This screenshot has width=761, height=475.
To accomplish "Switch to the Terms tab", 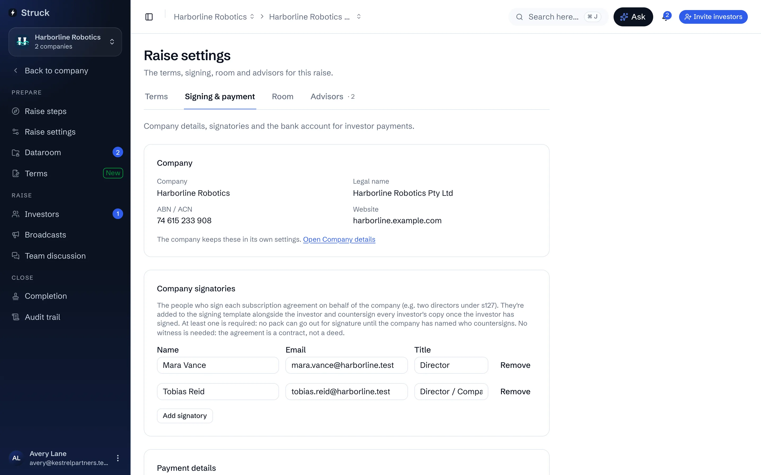I will click(156, 96).
